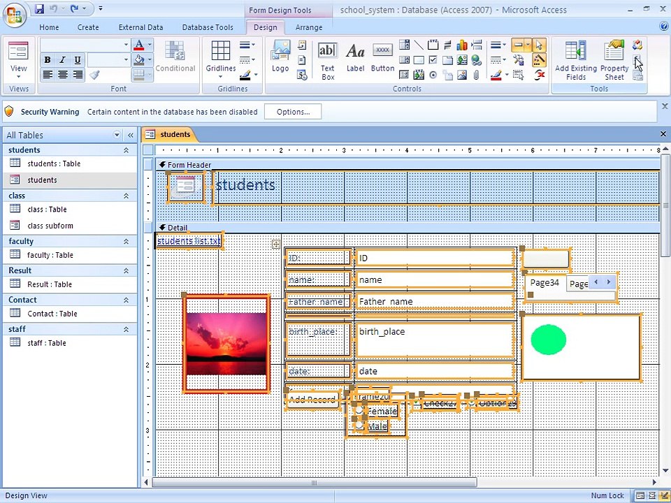Open the Result : Table item
The width and height of the screenshot is (671, 503).
click(49, 284)
